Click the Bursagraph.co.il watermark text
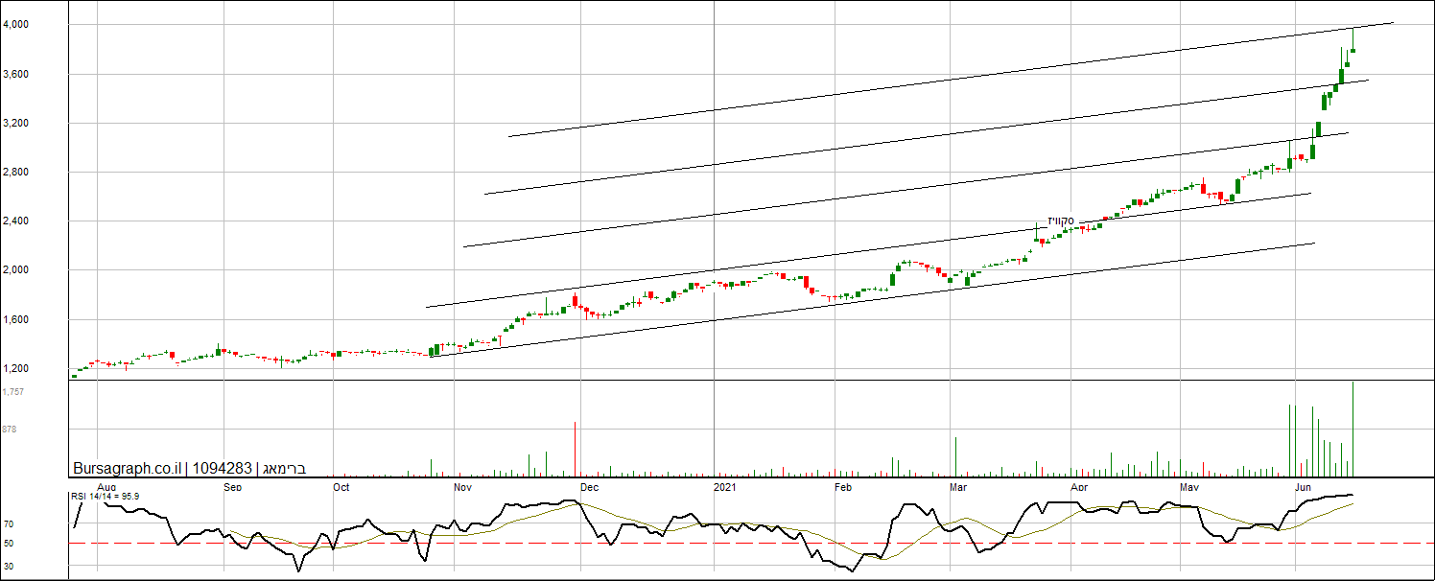Screen dimensions: 1435x581 [127, 469]
